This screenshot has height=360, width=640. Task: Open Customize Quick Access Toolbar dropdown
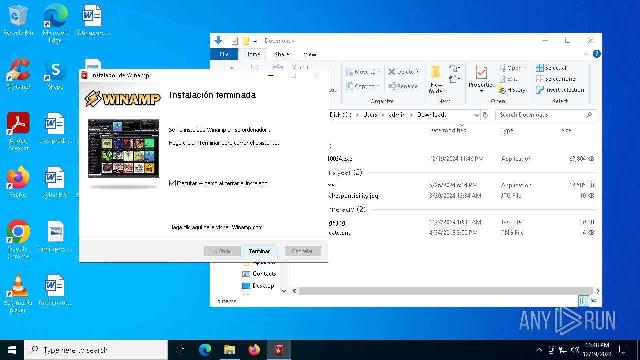coord(255,41)
